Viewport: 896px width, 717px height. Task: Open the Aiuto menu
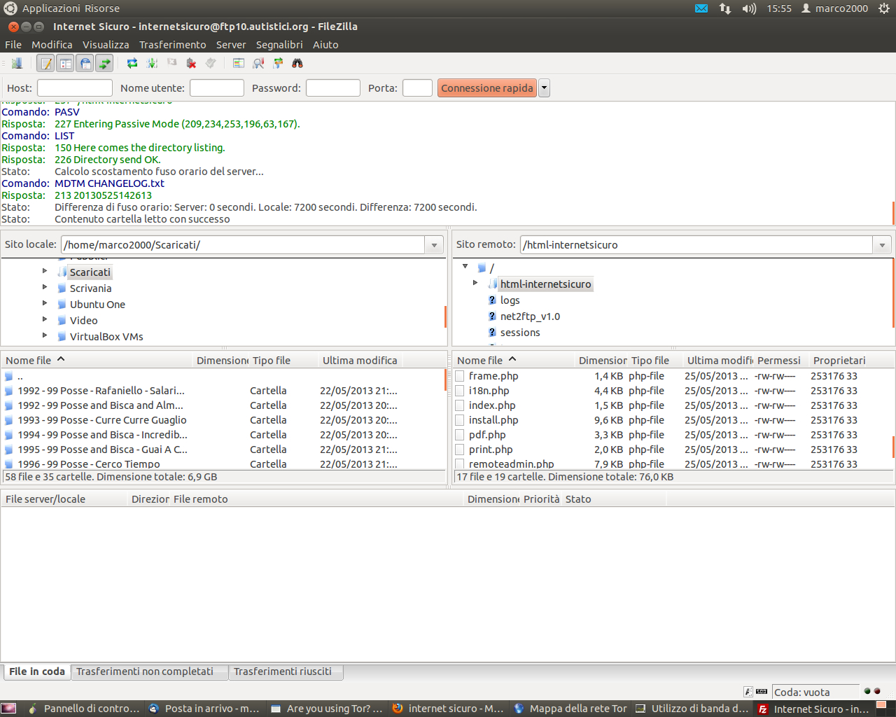click(325, 45)
